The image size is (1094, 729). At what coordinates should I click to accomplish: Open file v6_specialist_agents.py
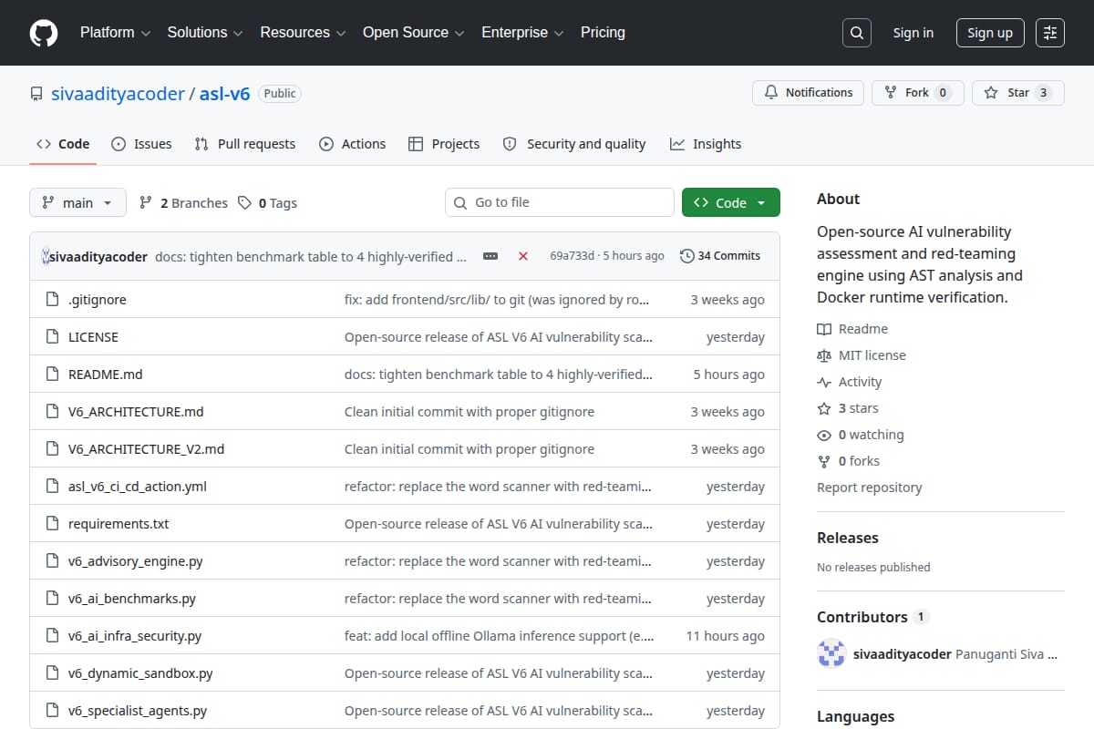point(138,711)
